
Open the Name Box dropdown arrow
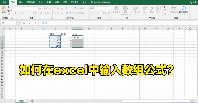(x=15, y=23)
